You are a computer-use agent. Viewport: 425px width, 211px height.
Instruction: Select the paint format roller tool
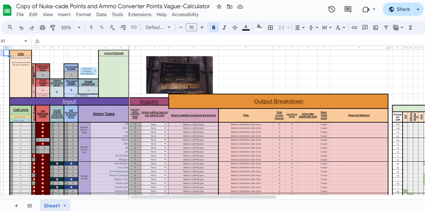[53, 28]
